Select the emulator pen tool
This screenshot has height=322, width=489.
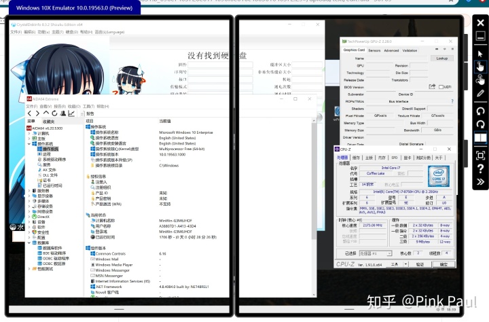click(480, 93)
